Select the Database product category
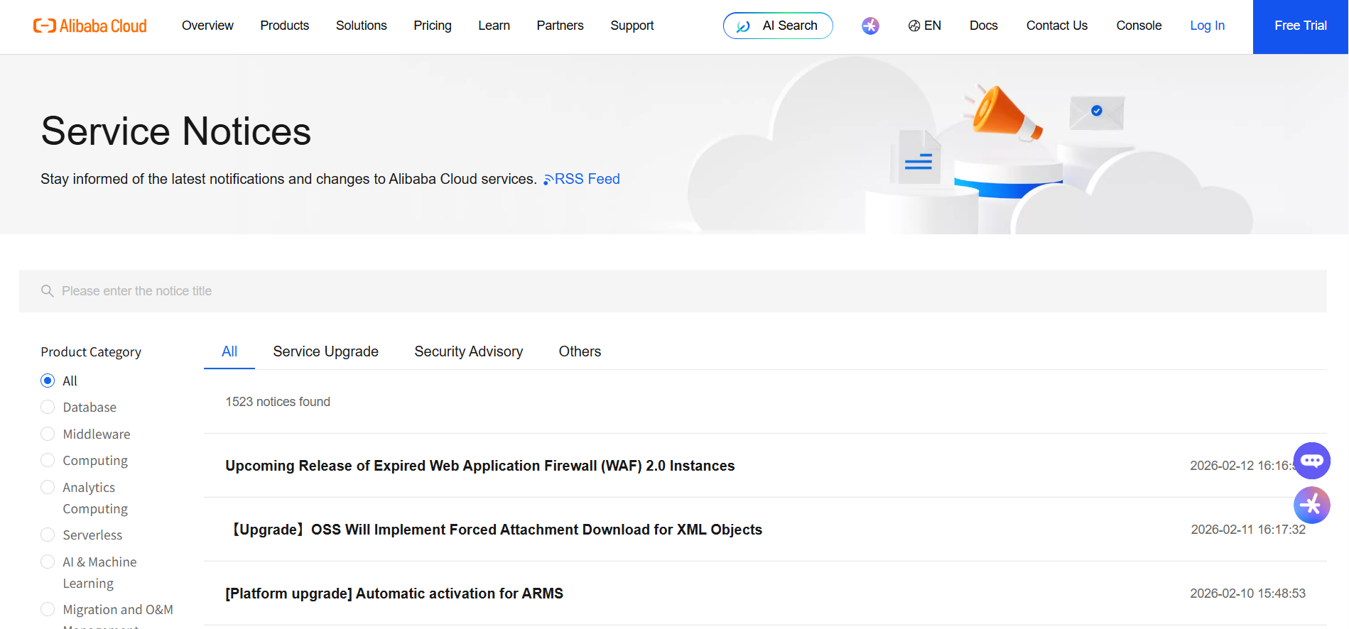This screenshot has width=1349, height=629. coord(48,407)
